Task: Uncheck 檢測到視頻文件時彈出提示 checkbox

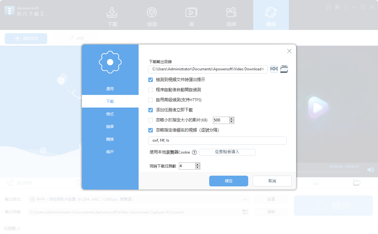Action: click(151, 80)
